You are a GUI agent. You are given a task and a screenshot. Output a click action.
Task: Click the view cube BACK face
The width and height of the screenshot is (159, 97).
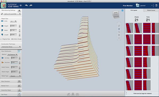click(115, 13)
